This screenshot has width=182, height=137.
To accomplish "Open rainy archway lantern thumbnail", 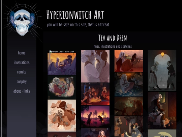I will tap(162, 71).
